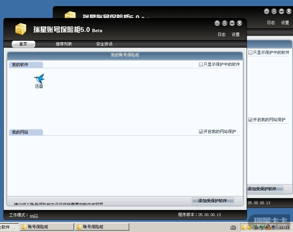Maximize the back 账号保险柜 window
Viewport: 293px width, 232px height.
click(281, 11)
